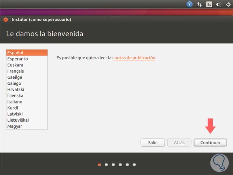Select Français in the language list
The height and width of the screenshot is (175, 233).
[27, 71]
